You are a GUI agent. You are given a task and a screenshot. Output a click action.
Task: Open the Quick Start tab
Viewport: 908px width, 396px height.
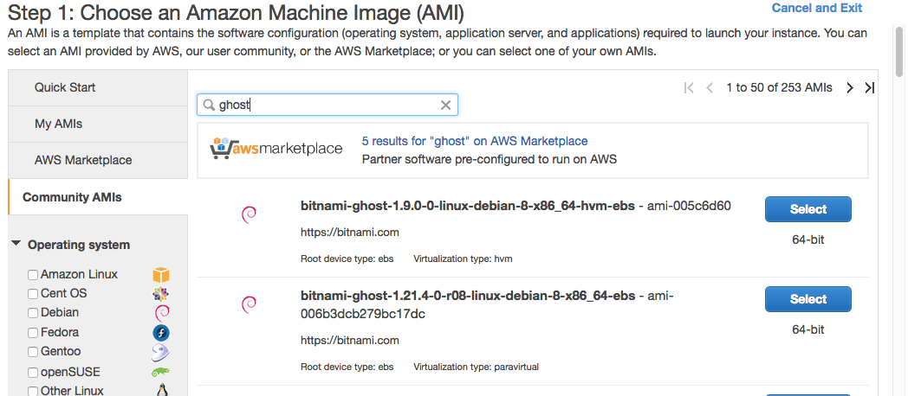[65, 87]
